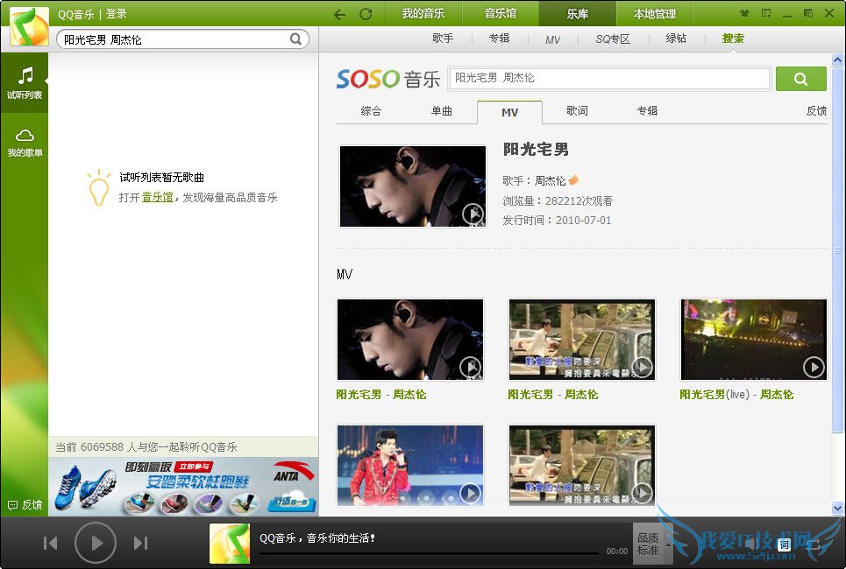Select 搜索 sub-navigation item
The height and width of the screenshot is (569, 846).
733,39
